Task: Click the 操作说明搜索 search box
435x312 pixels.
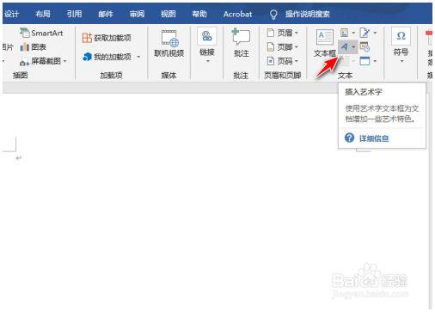Action: coord(307,14)
